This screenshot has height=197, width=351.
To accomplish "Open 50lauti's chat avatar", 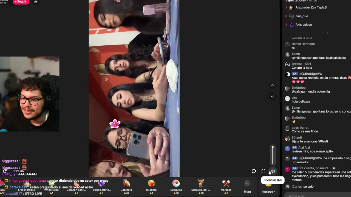I will click(x=287, y=139).
